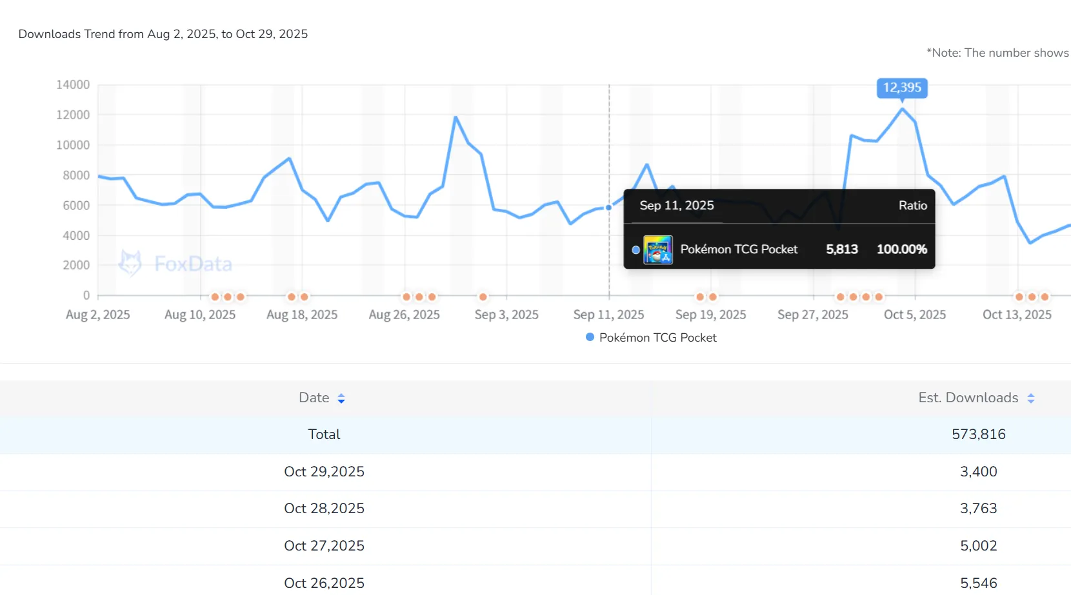
Task: Click the Aug 2, 2025 x-axis label
Action: click(x=98, y=315)
